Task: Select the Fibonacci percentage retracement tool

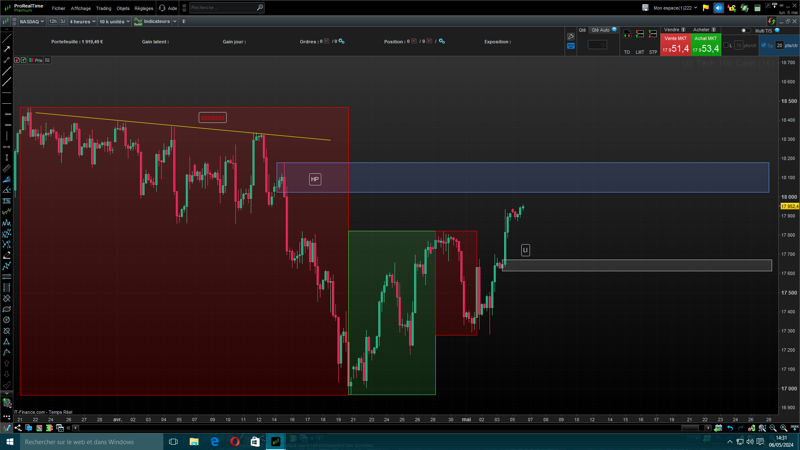Action: (x=7, y=201)
